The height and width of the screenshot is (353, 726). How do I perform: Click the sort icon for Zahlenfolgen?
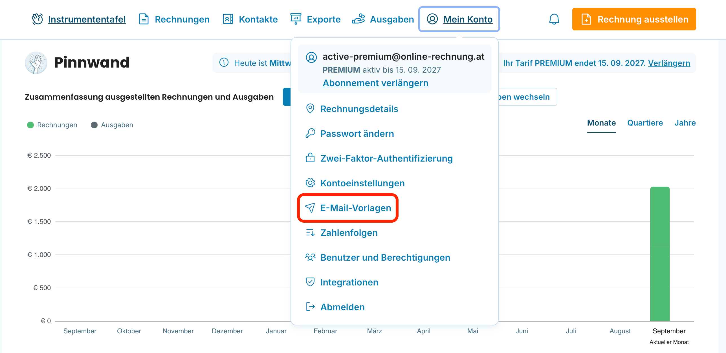pos(310,233)
